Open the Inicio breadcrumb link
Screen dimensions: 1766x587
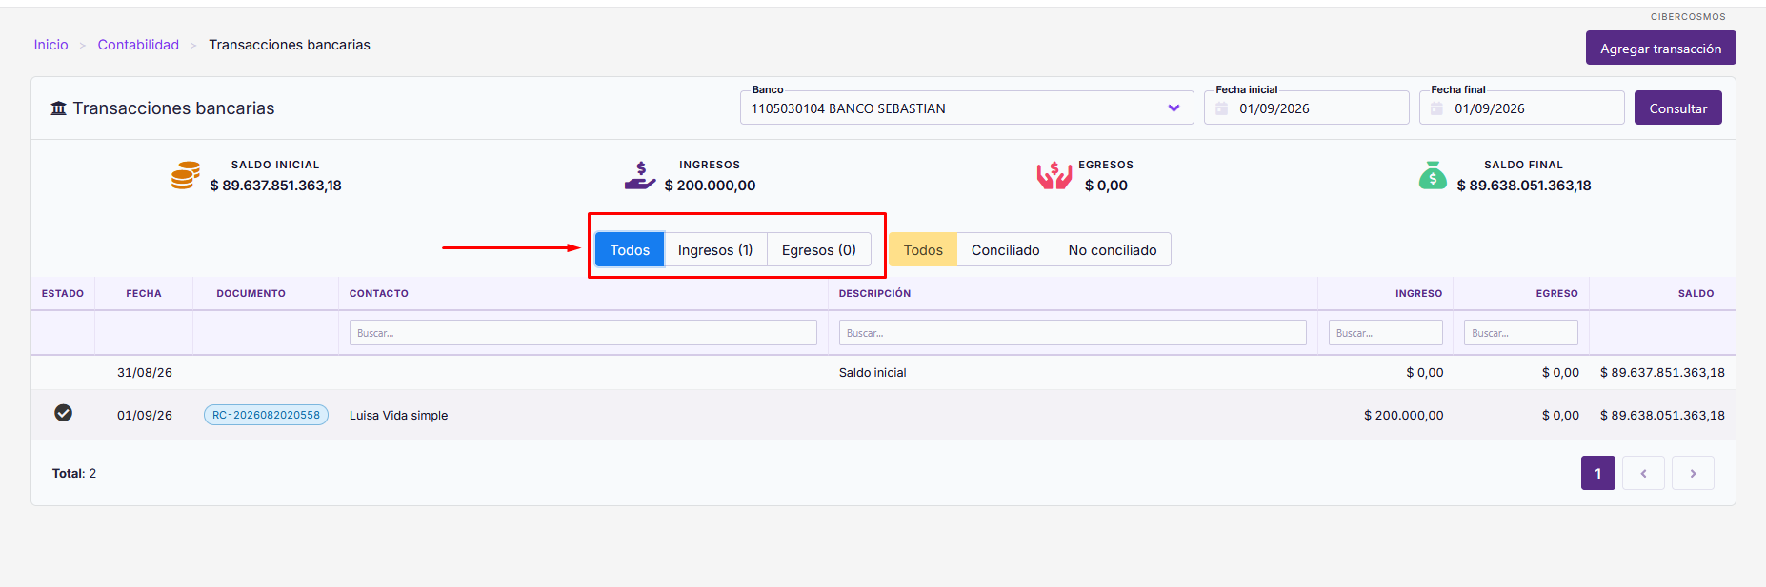51,45
